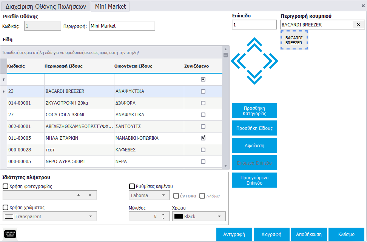367x242 pixels.
Task: Click the down arrow navigation chevron
Action: pyautogui.click(x=255, y=77)
